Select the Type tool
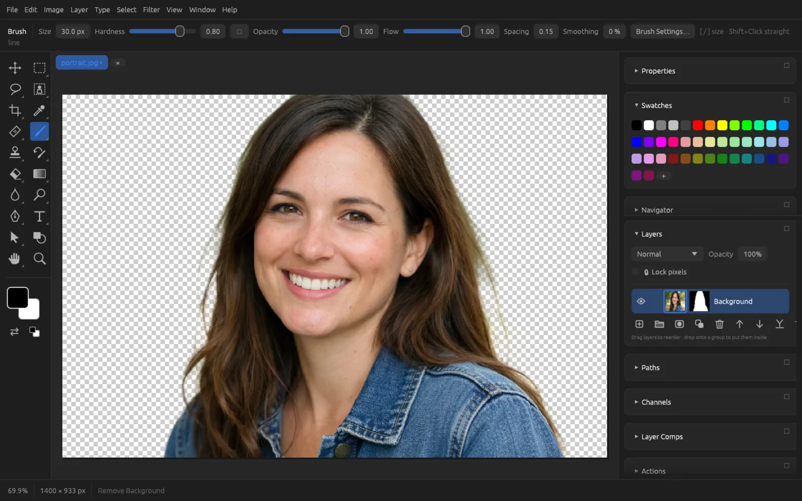 [39, 216]
